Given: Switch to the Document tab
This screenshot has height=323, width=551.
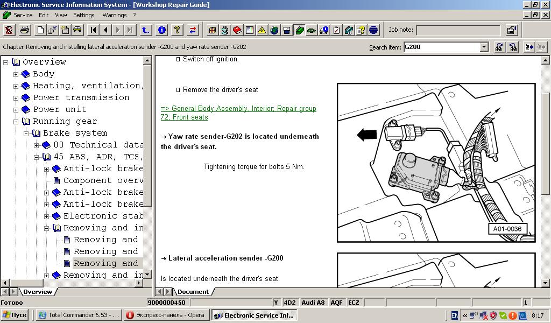Looking at the screenshot, I should pos(193,292).
